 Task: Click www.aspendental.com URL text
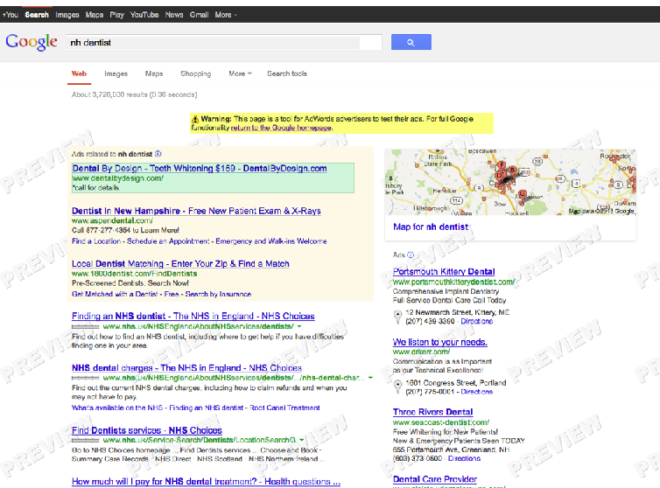point(112,220)
